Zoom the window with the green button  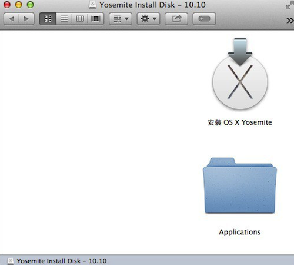coord(30,5)
